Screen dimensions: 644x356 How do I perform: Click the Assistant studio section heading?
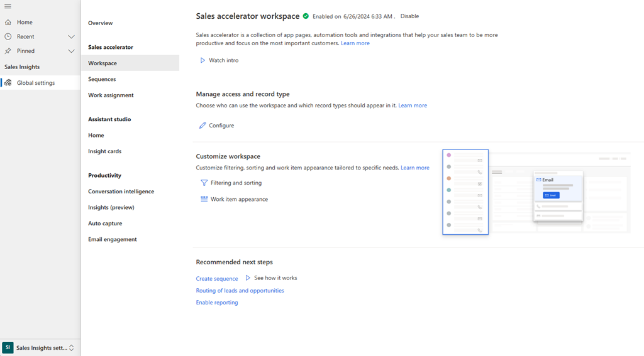click(x=109, y=119)
